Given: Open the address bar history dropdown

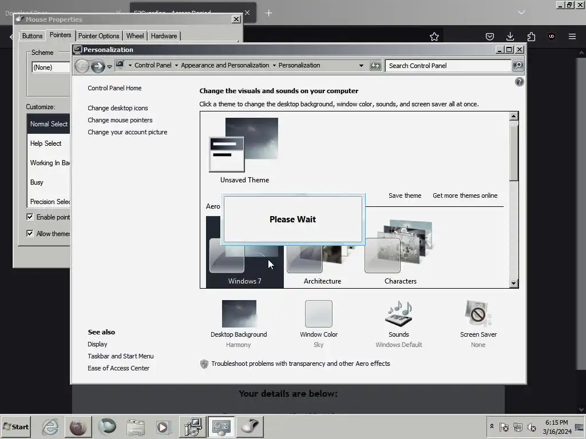Looking at the screenshot, I should pos(361,66).
